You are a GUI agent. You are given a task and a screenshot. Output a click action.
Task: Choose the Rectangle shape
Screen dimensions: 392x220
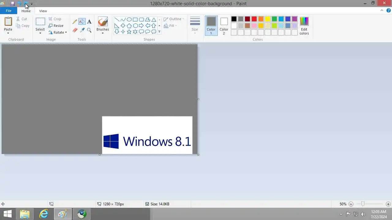point(135,20)
